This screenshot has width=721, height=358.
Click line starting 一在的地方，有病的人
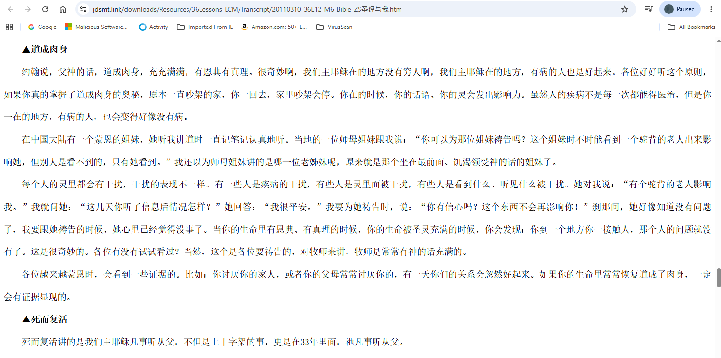[x=98, y=117]
